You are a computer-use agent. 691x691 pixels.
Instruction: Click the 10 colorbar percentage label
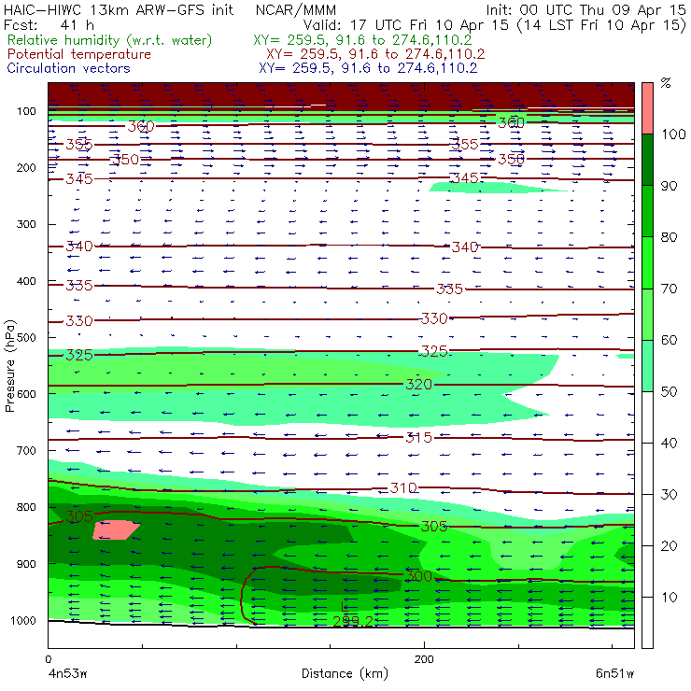[669, 598]
